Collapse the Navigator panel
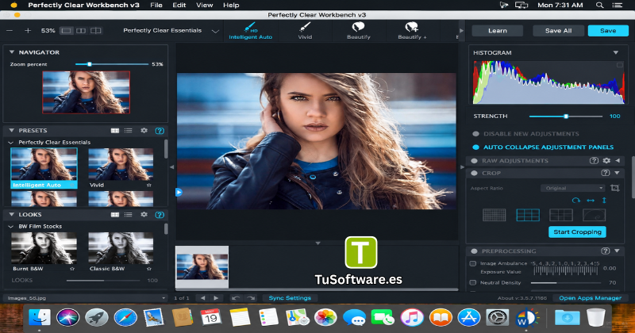This screenshot has width=635, height=333. [x=12, y=52]
